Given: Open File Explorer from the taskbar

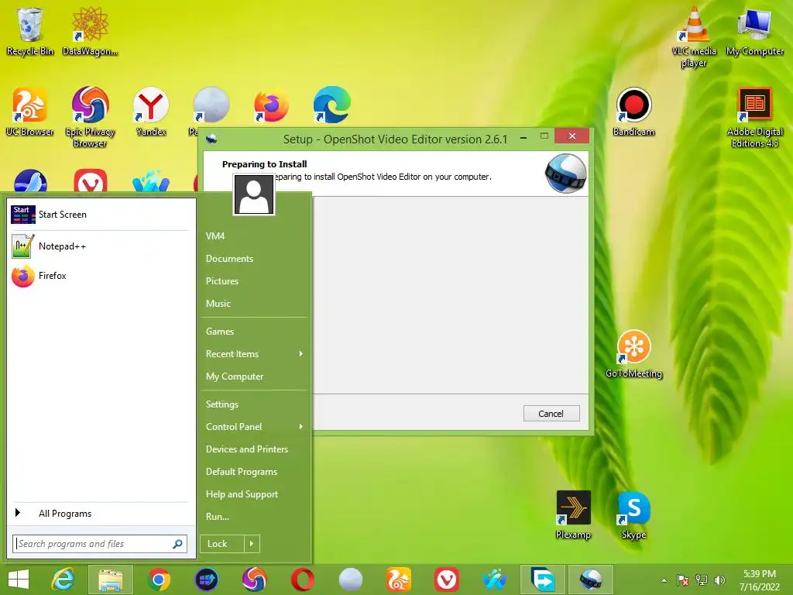Looking at the screenshot, I should [x=111, y=580].
